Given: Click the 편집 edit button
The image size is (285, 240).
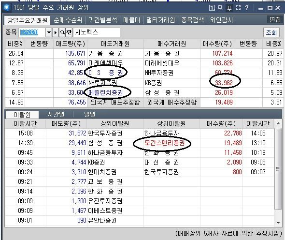Looking at the screenshot, I should tap(275, 19).
